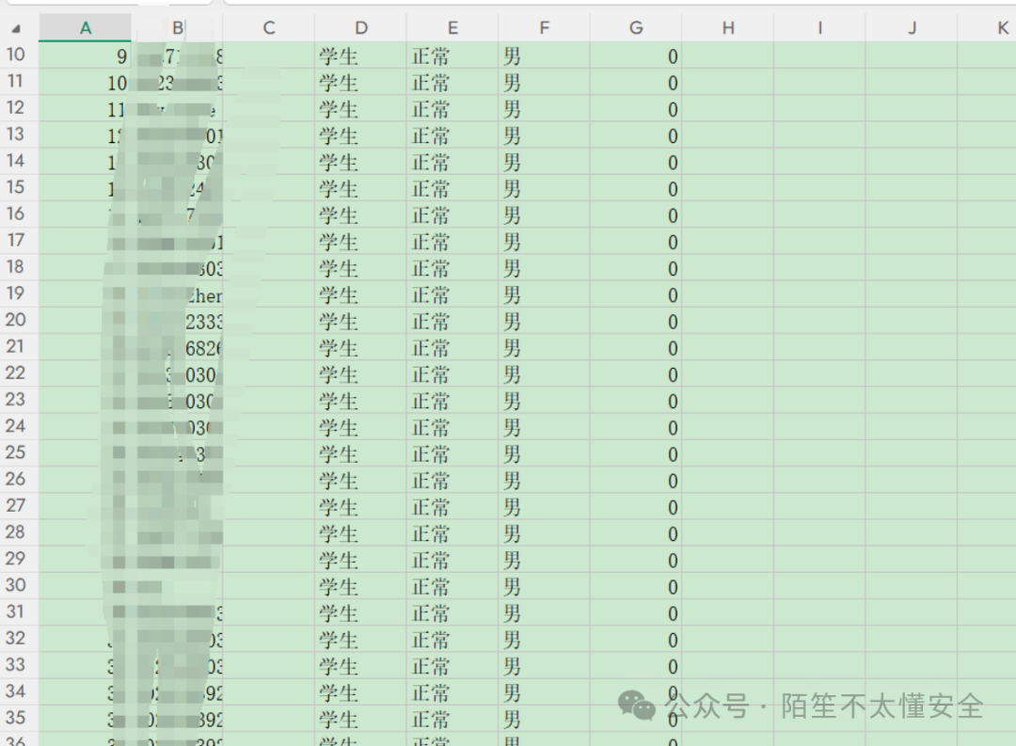Select entire column B by its header

(177, 27)
